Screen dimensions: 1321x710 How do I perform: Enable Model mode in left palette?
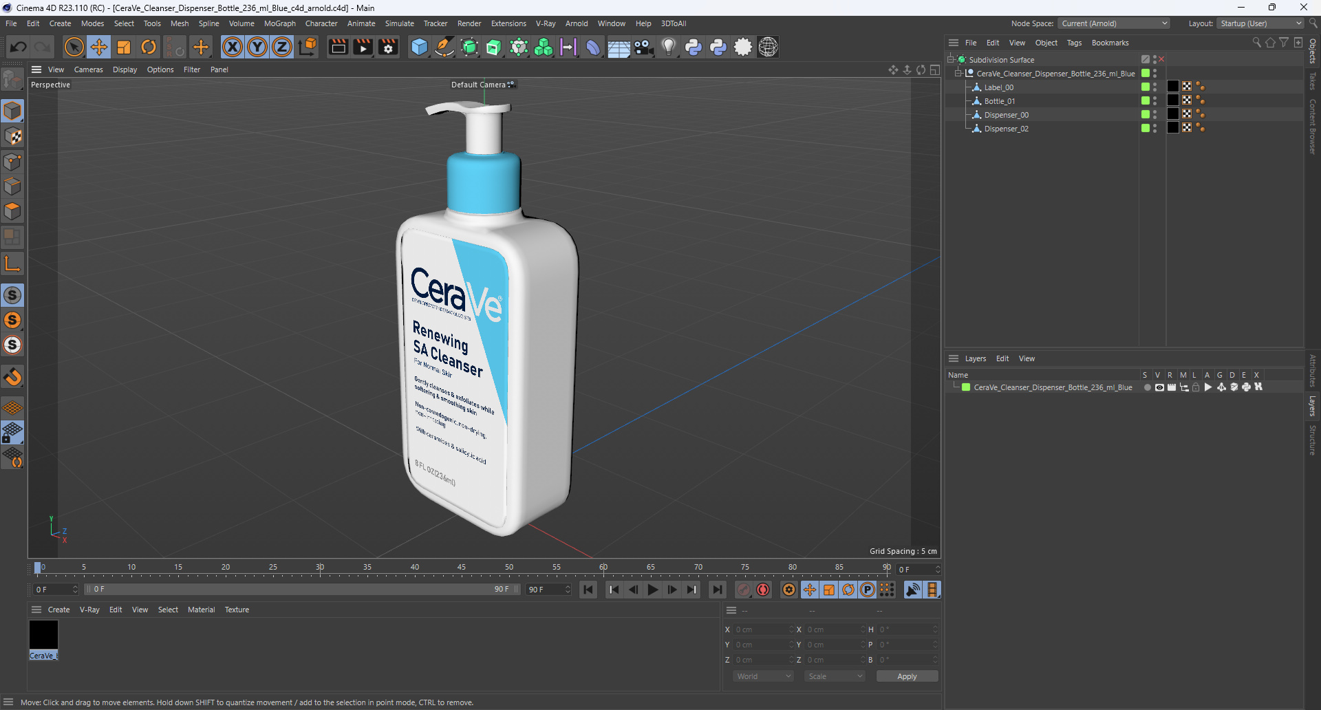click(12, 111)
